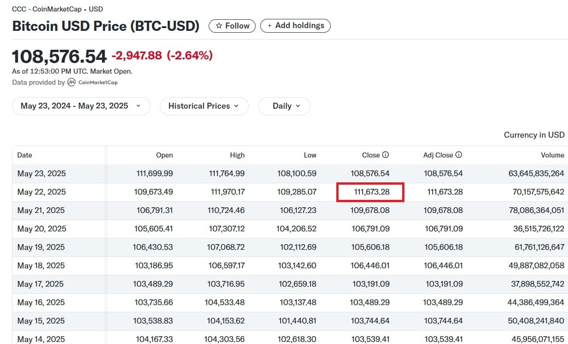Viewport: 568px width, 344px height.
Task: Click the Open value 103,735.66
Action: [x=153, y=303]
